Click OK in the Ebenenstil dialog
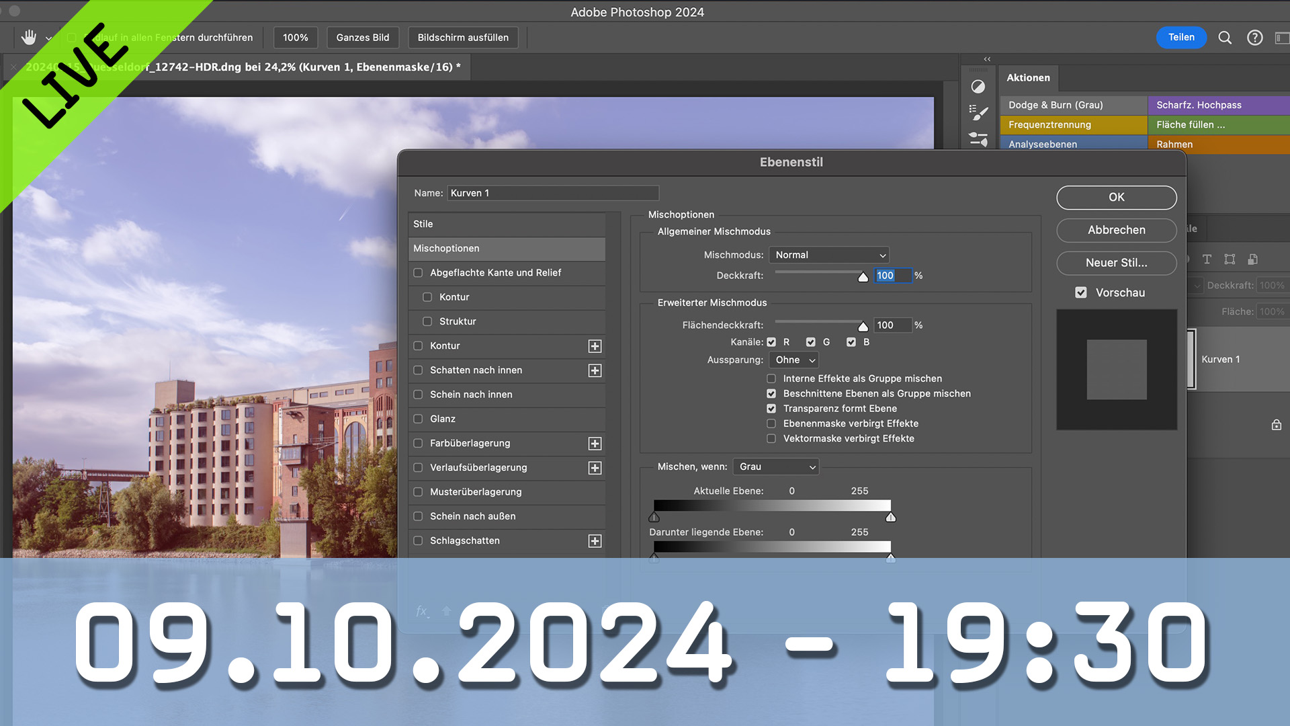 [x=1116, y=197]
